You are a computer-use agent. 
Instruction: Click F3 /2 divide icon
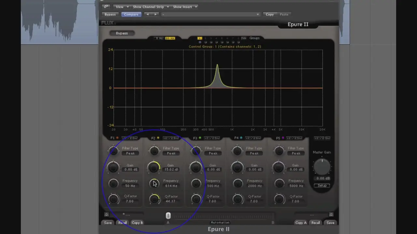click(212, 138)
